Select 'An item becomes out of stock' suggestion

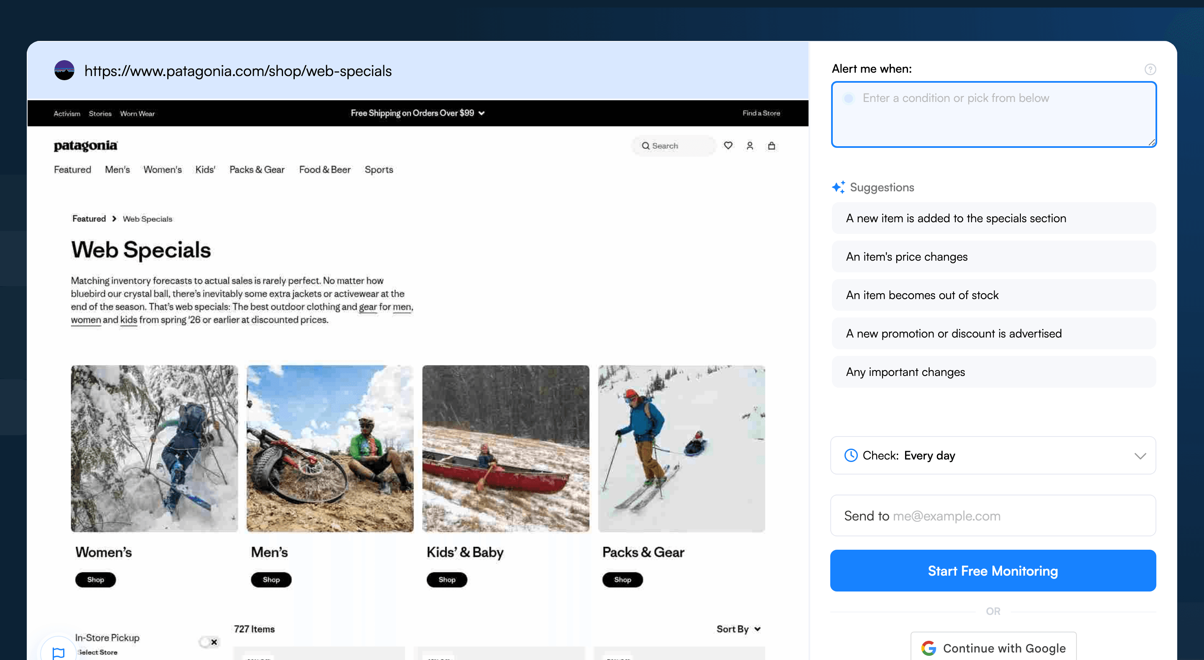pos(994,295)
